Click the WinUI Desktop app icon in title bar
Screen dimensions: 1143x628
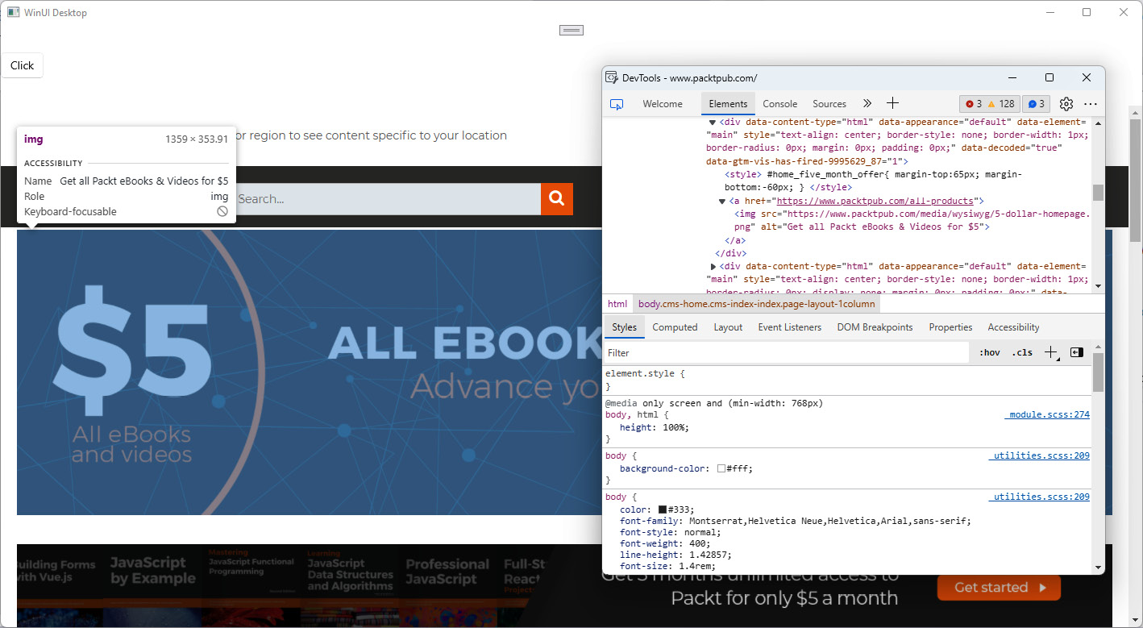pos(13,12)
